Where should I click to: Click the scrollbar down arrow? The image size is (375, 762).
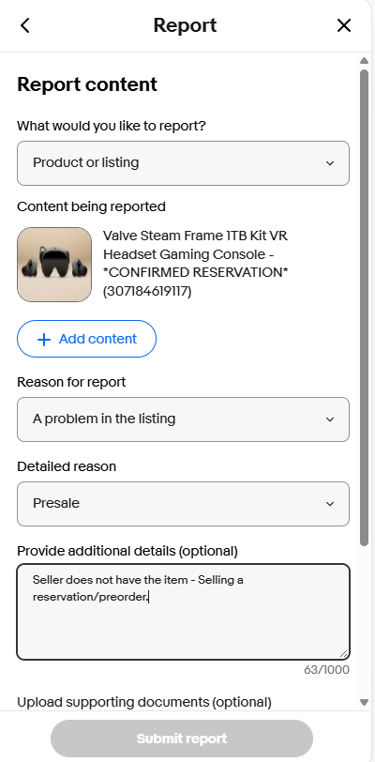pos(365,702)
